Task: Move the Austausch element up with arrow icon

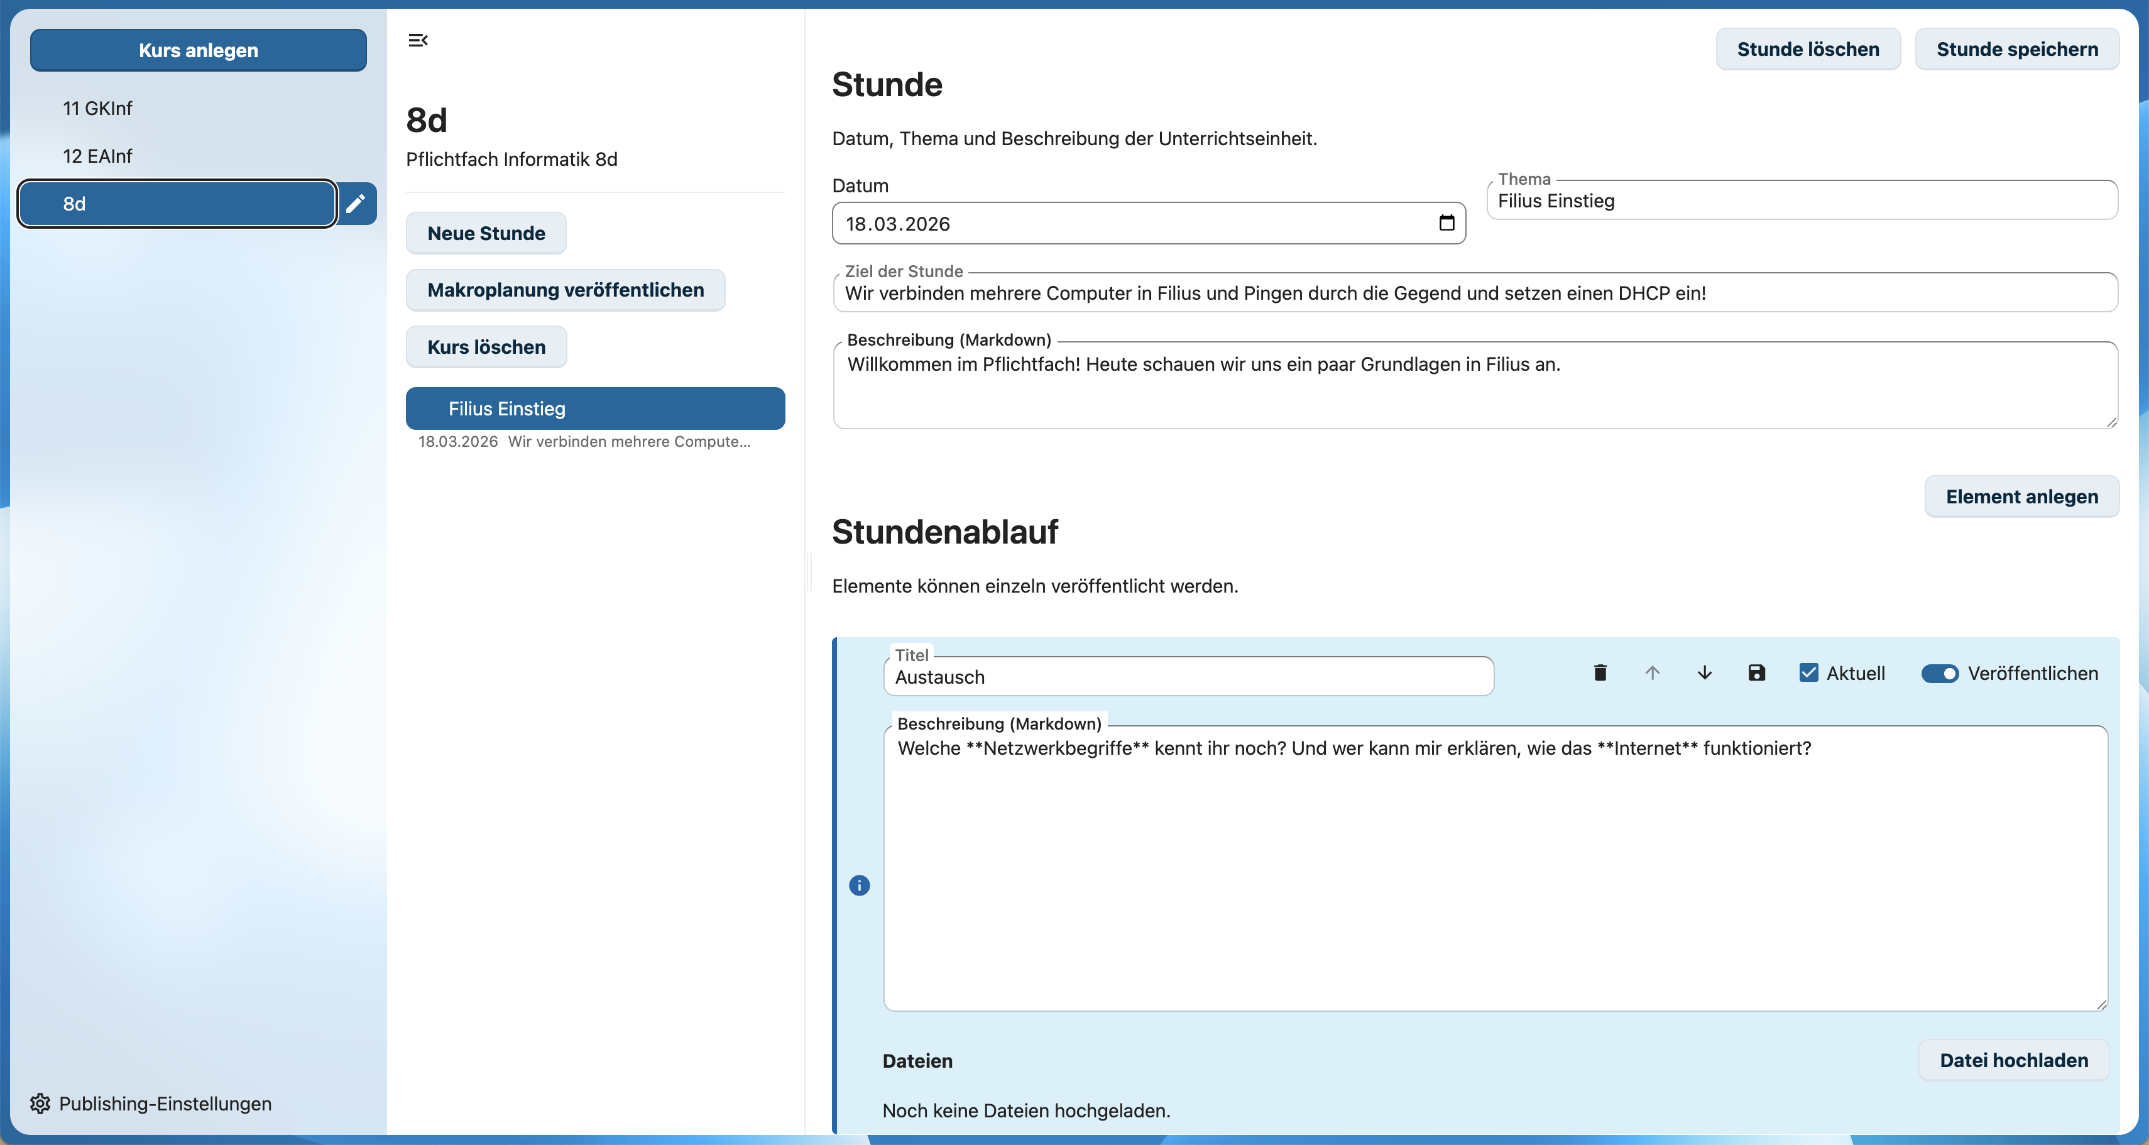Action: (1652, 672)
